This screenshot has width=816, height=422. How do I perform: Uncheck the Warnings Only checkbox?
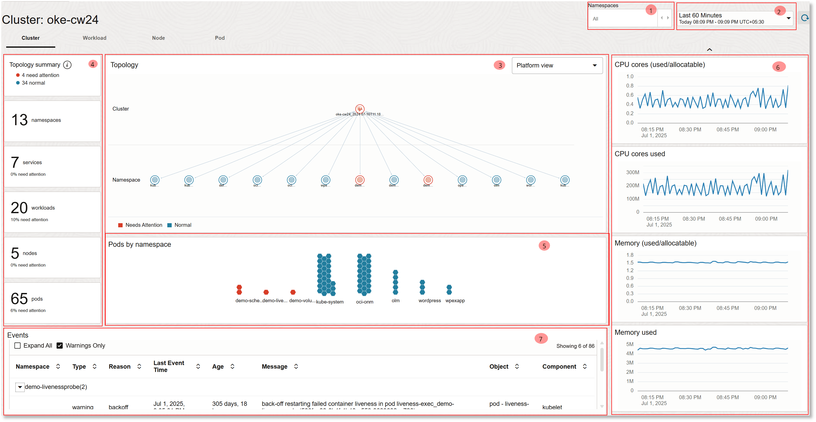tap(60, 346)
